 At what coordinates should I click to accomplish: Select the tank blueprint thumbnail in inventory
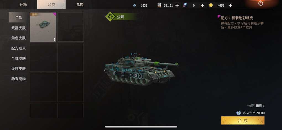(x=43, y=27)
